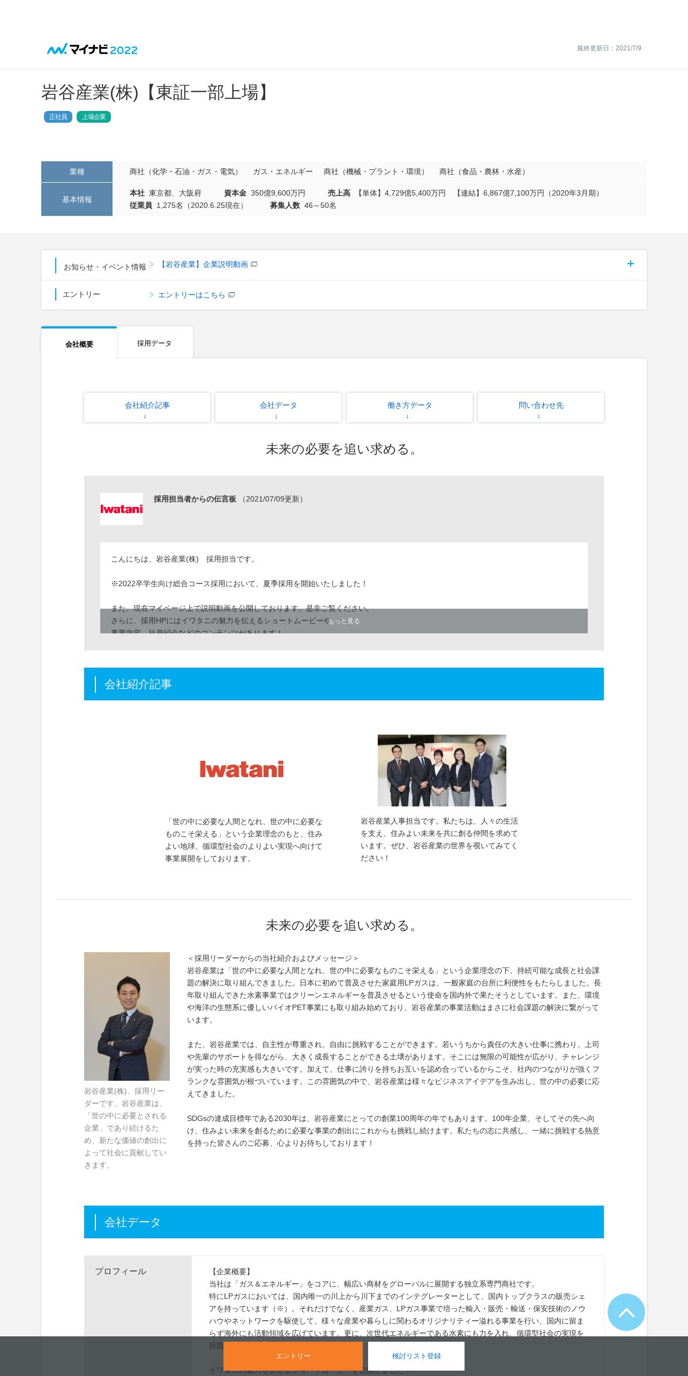Screen dimensions: 688x1376
Task: Jump to 働き方データ section button
Action: (x=409, y=408)
